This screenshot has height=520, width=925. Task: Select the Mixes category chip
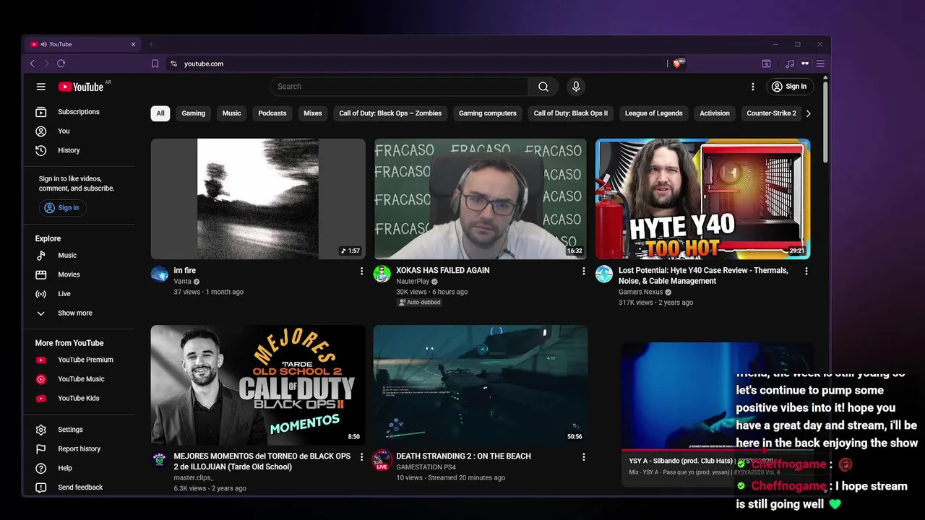pos(313,113)
